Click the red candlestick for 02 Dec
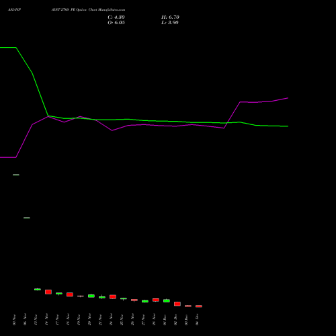This screenshot has height=336, width=336. coord(177,304)
